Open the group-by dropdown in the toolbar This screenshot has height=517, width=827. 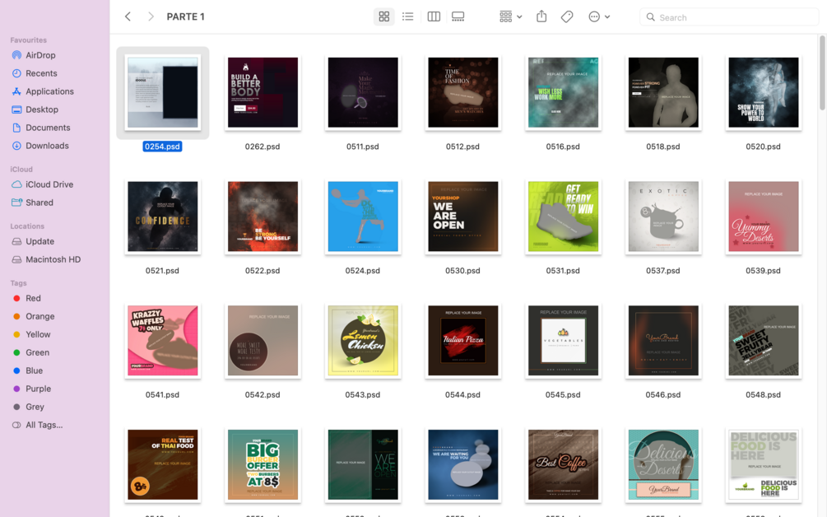(x=510, y=17)
